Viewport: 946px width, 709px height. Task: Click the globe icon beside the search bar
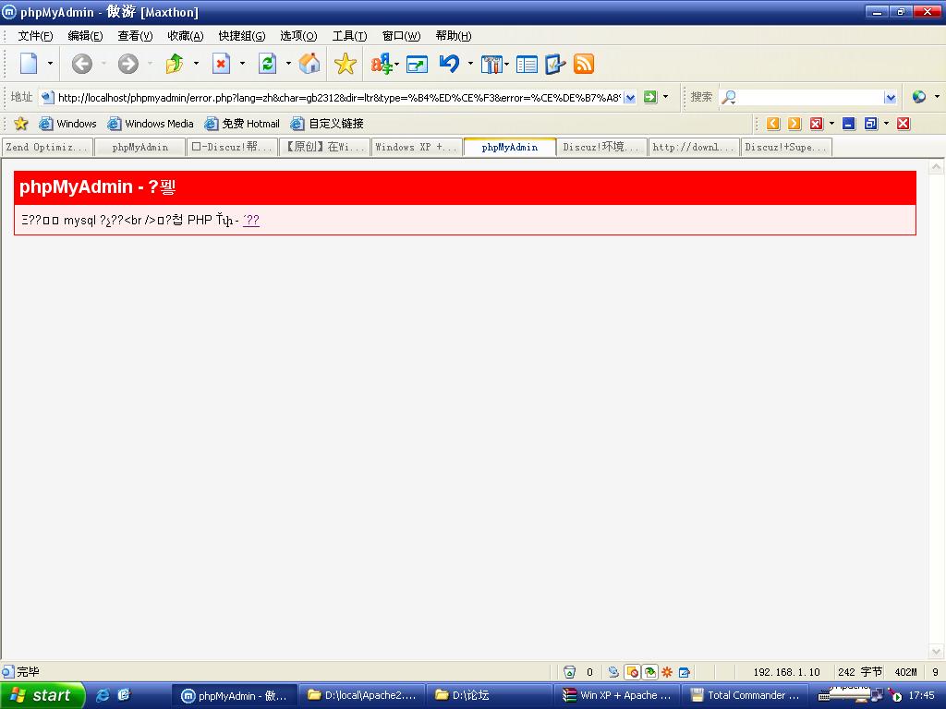coord(919,96)
